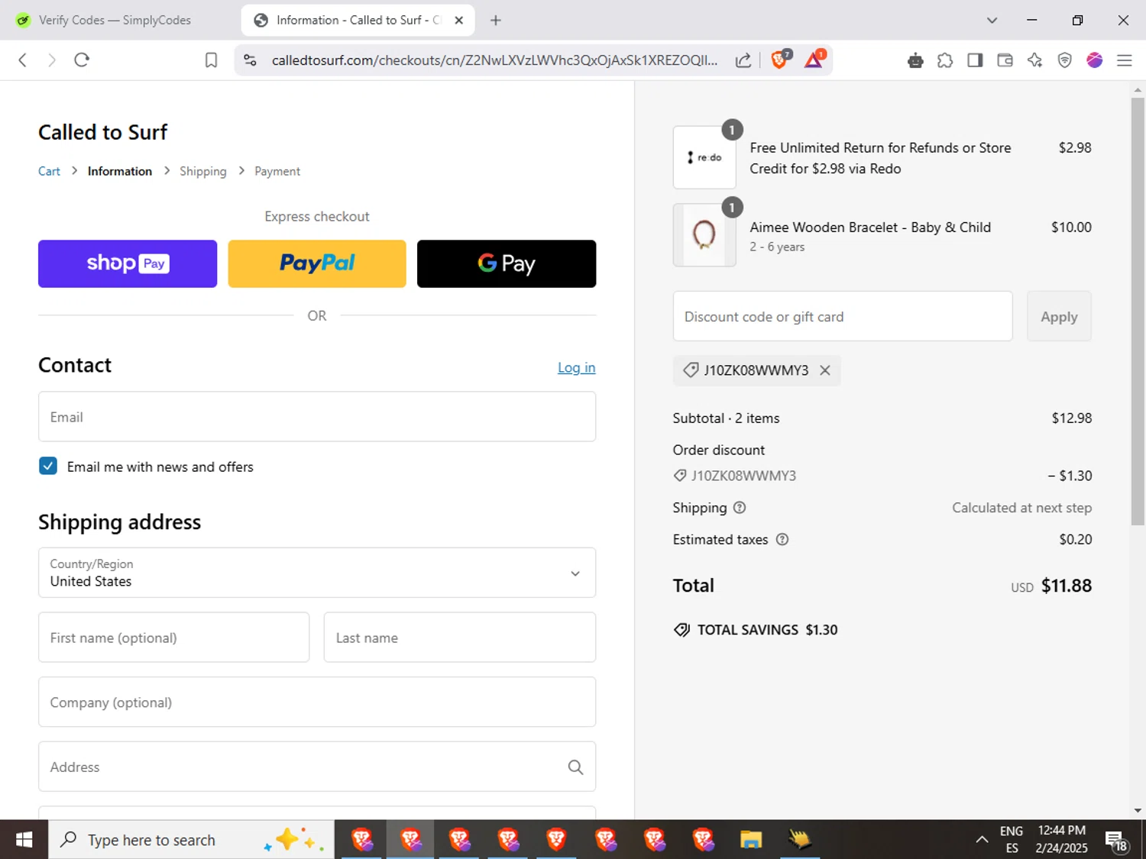This screenshot has width=1146, height=859.
Task: Open the extensions puzzle icon
Action: (945, 60)
